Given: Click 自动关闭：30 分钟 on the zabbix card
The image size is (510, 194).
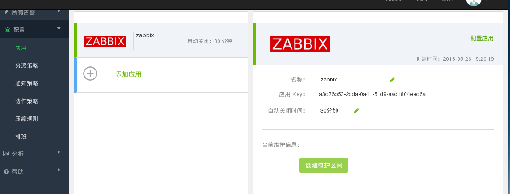Looking at the screenshot, I should coord(210,41).
